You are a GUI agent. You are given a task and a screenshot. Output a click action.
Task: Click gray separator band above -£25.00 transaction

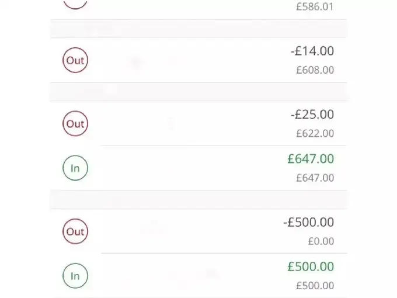pos(198,92)
